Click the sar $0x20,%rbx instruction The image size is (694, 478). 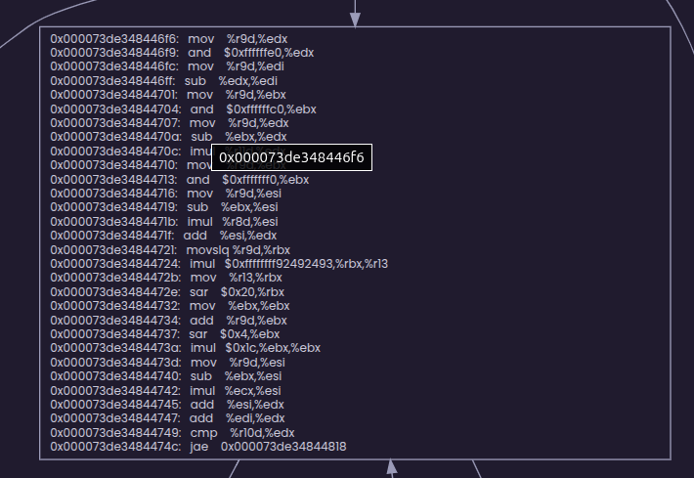pyautogui.click(x=235, y=292)
